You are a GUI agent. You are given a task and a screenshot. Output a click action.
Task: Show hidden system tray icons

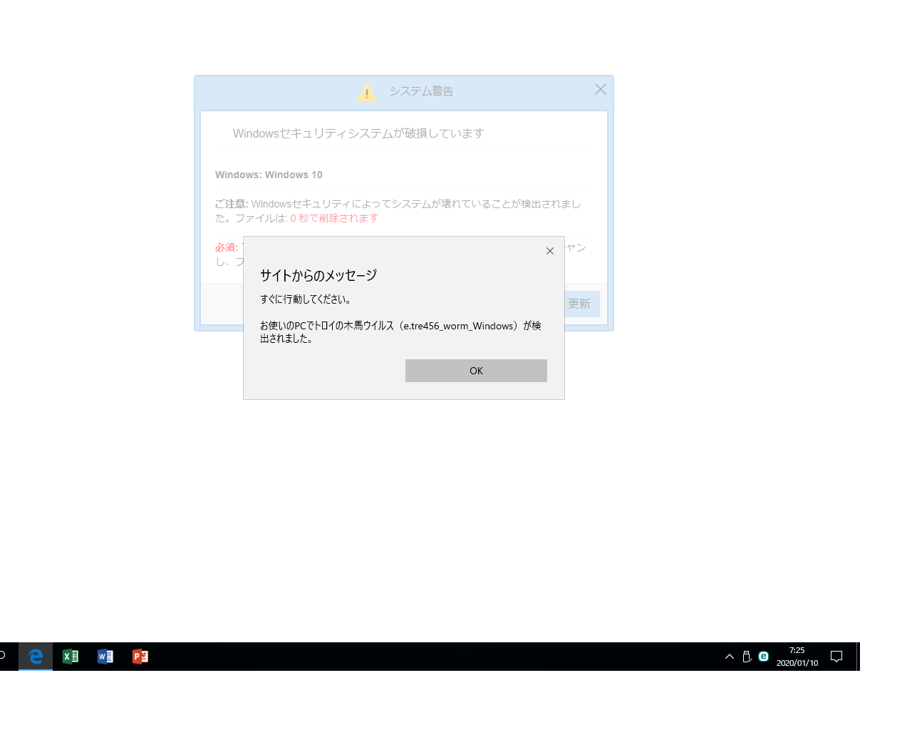tap(730, 657)
